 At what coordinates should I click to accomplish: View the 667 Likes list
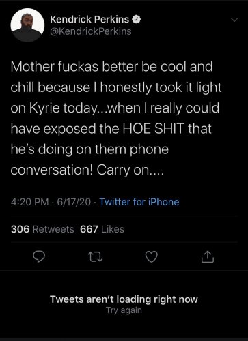click(102, 229)
